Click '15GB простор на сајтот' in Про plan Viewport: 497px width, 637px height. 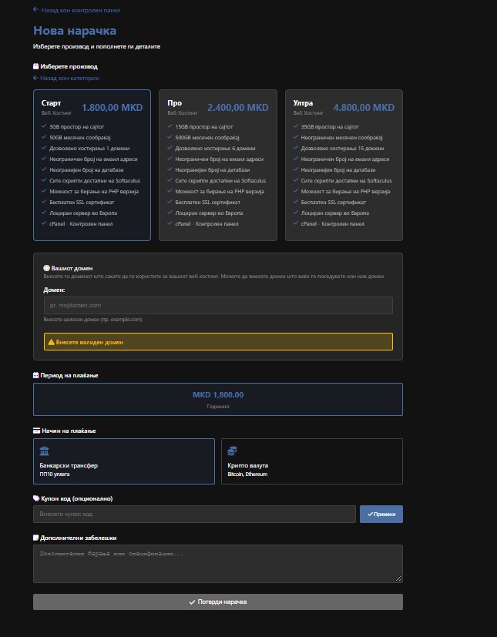point(204,127)
